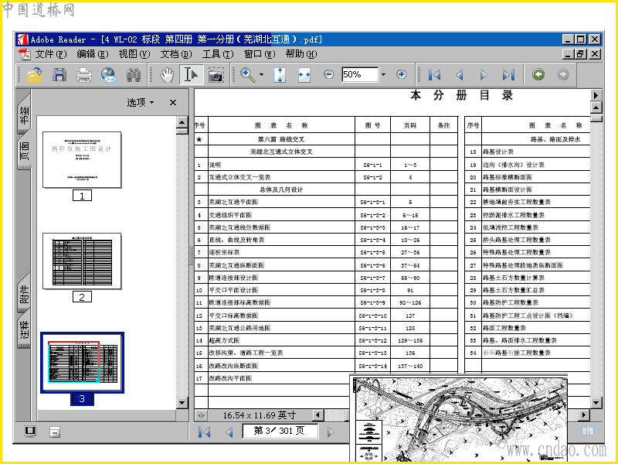Viewport: 618px width, 464px height.
Task: Select page 1 thumbnail
Action: [x=82, y=160]
